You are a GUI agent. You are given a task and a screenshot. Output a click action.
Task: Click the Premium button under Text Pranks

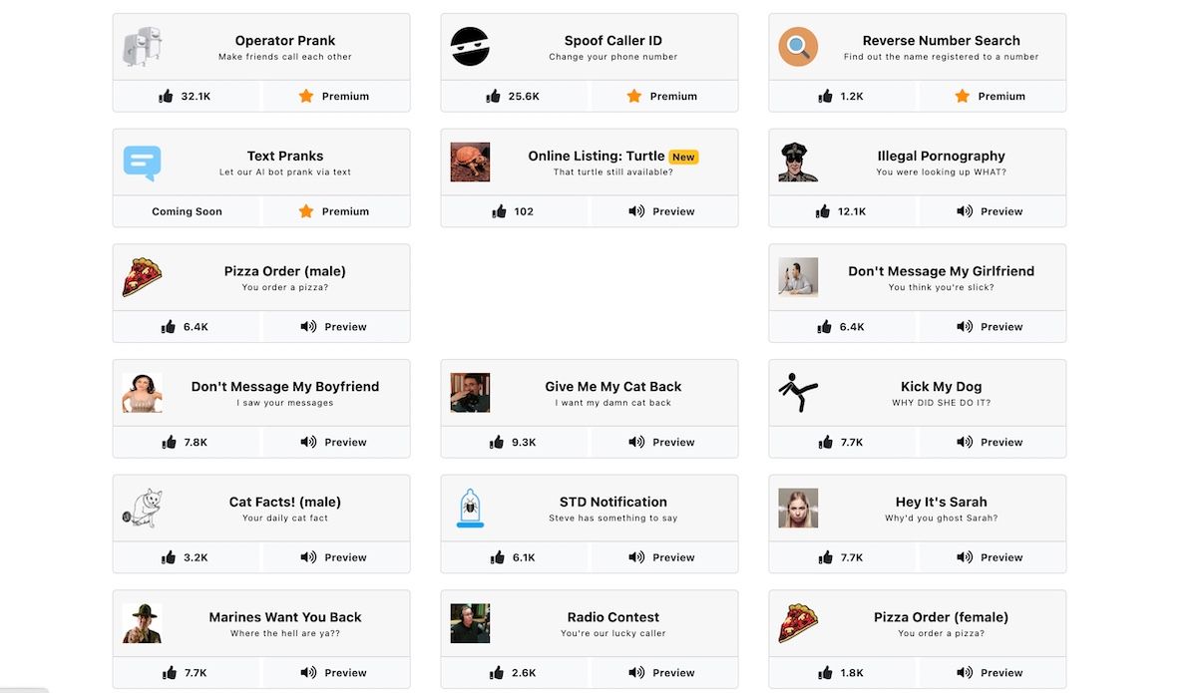pyautogui.click(x=333, y=211)
